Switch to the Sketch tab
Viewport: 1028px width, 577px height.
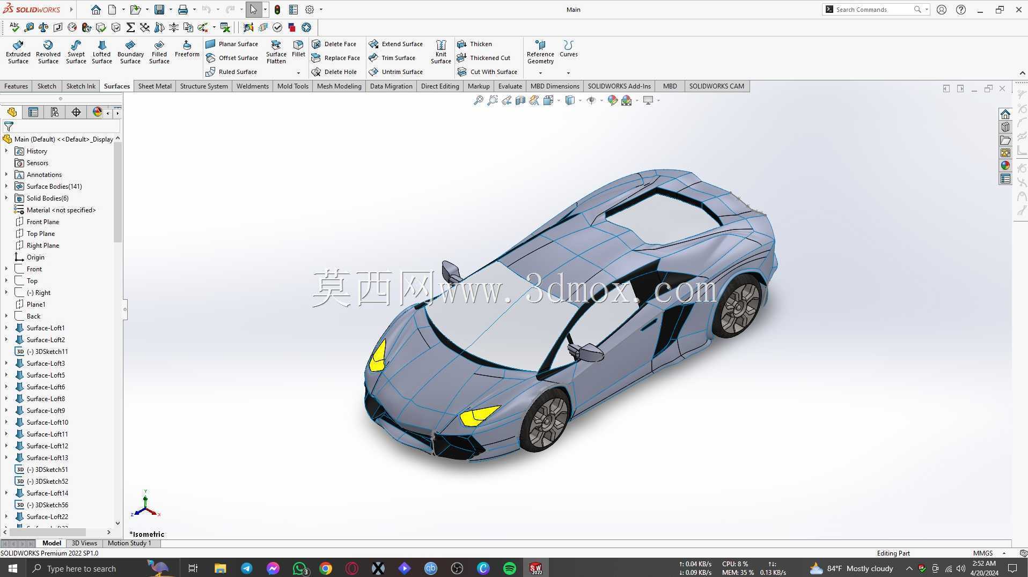(47, 86)
